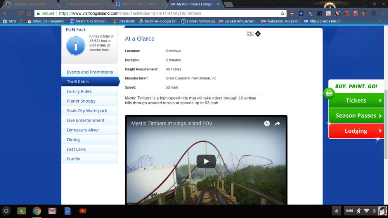
Task: Click the green Tickets button
Action: pos(356,101)
